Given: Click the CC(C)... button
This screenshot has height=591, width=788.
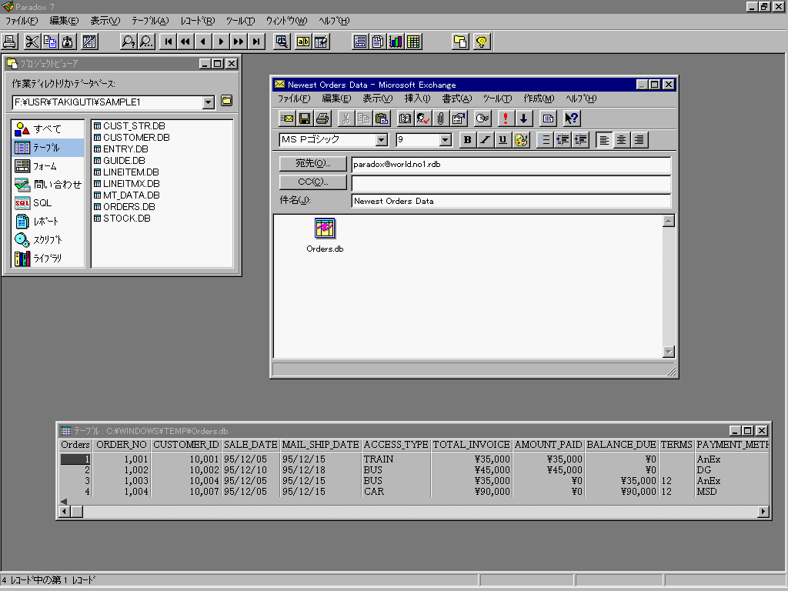Looking at the screenshot, I should point(312,182).
